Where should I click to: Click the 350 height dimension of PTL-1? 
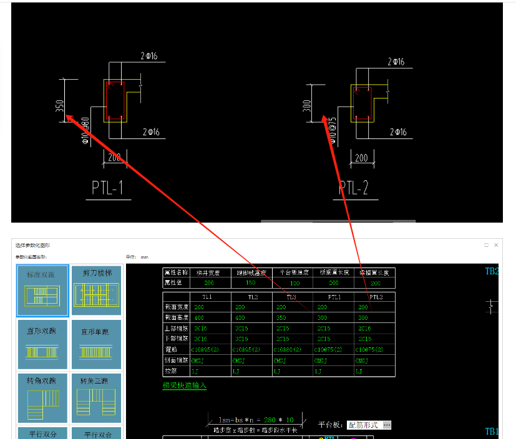click(59, 106)
